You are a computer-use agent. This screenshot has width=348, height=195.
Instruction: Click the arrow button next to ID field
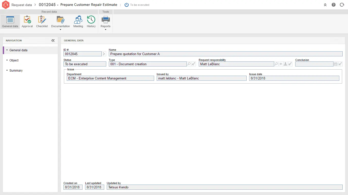pyautogui.click(x=104, y=54)
